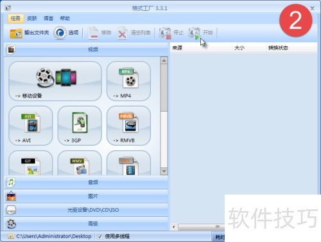Click the 开始 start toolbar button
The height and width of the screenshot is (242, 321).
click(x=200, y=33)
